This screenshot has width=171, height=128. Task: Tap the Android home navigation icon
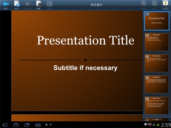[x=16, y=125]
